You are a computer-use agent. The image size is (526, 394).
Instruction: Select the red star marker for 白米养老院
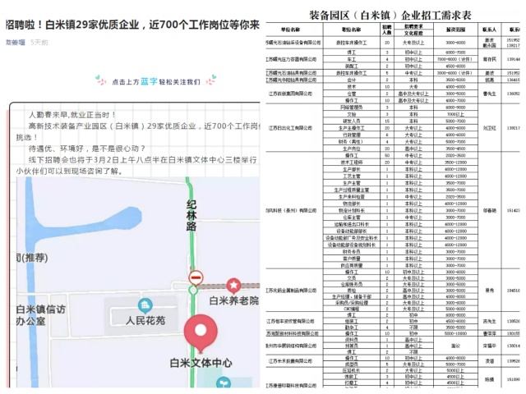click(233, 285)
